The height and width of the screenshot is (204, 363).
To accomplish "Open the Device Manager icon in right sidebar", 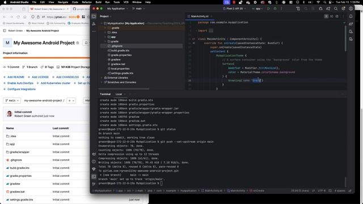I will click(351, 32).
